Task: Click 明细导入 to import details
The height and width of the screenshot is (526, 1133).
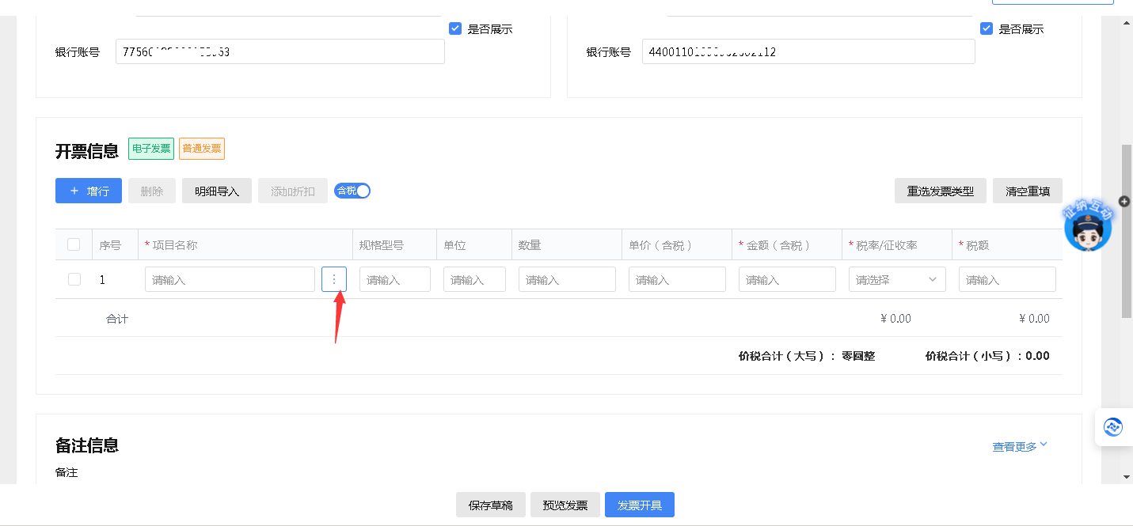Action: 217,191
